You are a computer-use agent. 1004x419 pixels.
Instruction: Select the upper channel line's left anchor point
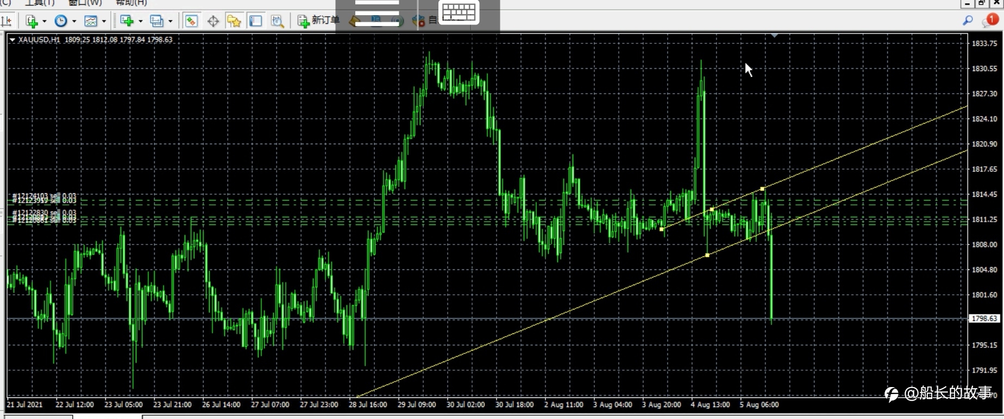click(x=661, y=229)
